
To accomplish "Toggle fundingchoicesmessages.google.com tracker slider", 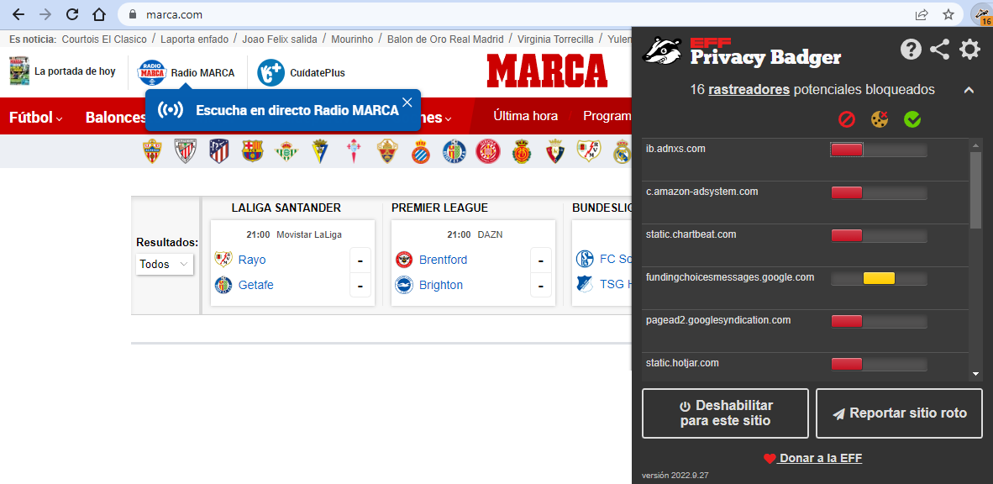I will coord(878,278).
